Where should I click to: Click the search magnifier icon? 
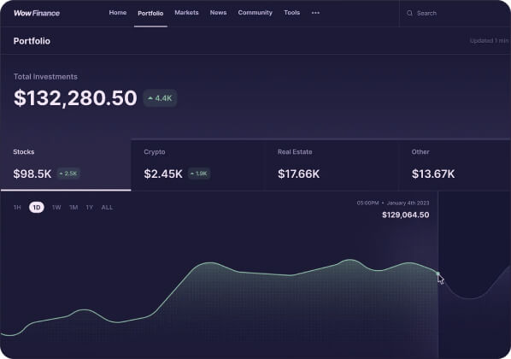(x=409, y=13)
